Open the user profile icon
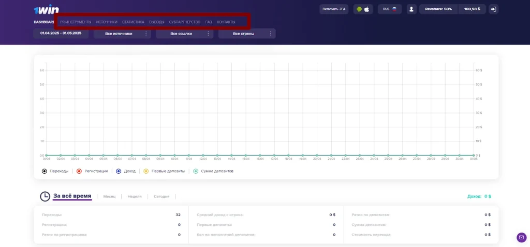 (x=411, y=9)
